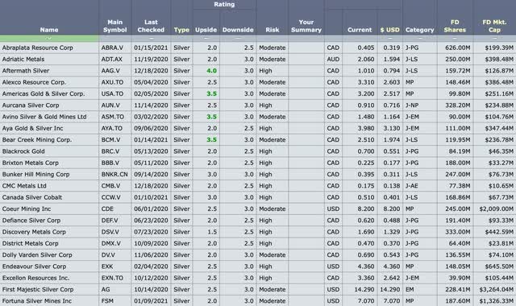Open the filter marker under FD Mkt. Cap
This screenshot has width=516, height=306.
[x=494, y=39]
